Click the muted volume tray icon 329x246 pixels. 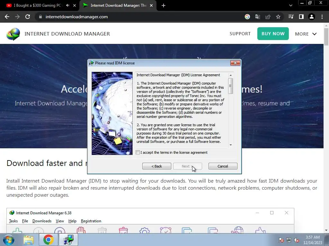(x=297, y=240)
